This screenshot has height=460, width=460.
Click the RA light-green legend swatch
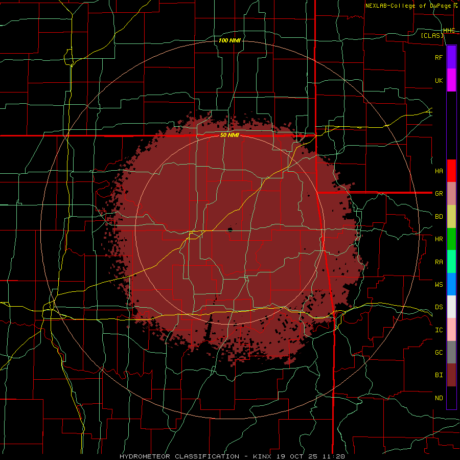coord(451,262)
